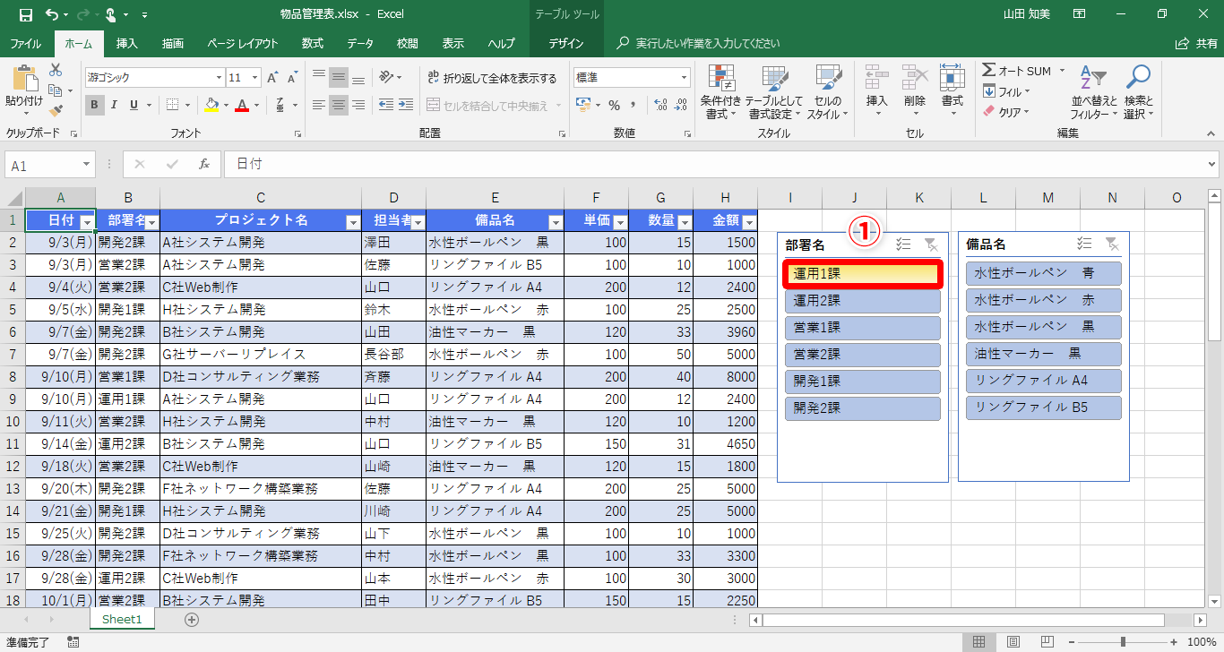This screenshot has width=1224, height=652.
Task: Click the comma style icon
Action: point(634,106)
